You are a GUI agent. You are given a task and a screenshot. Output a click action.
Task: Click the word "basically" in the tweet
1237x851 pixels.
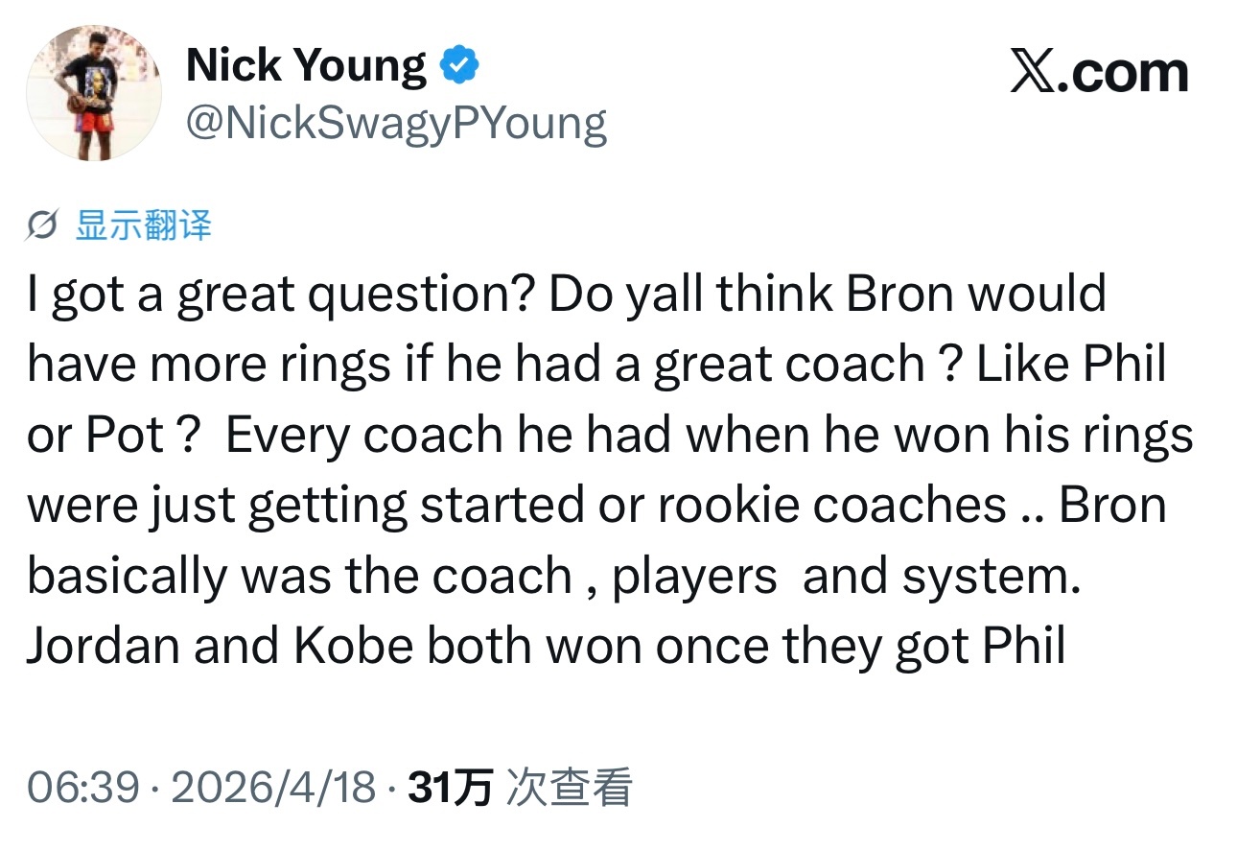[x=127, y=577]
